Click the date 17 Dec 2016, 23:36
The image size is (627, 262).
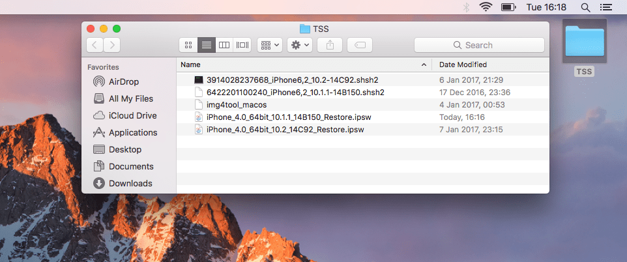point(474,92)
